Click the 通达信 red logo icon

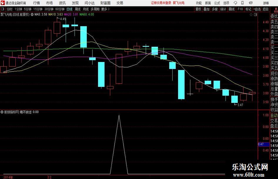coord(2,3)
